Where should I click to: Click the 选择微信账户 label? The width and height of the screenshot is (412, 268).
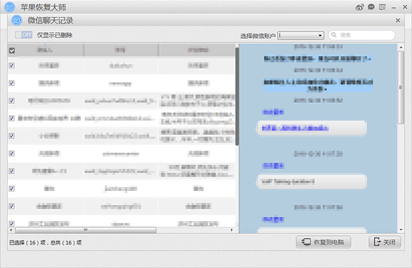pyautogui.click(x=257, y=36)
